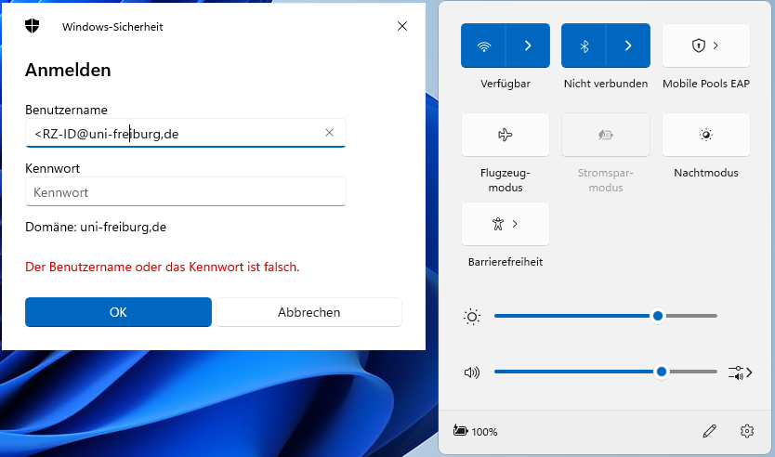Click the 'Anmelden' heading
Screen dimensions: 775x457
coord(68,71)
